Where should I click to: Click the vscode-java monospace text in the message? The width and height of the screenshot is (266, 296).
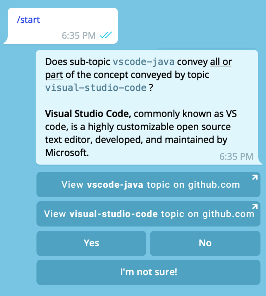coord(144,62)
